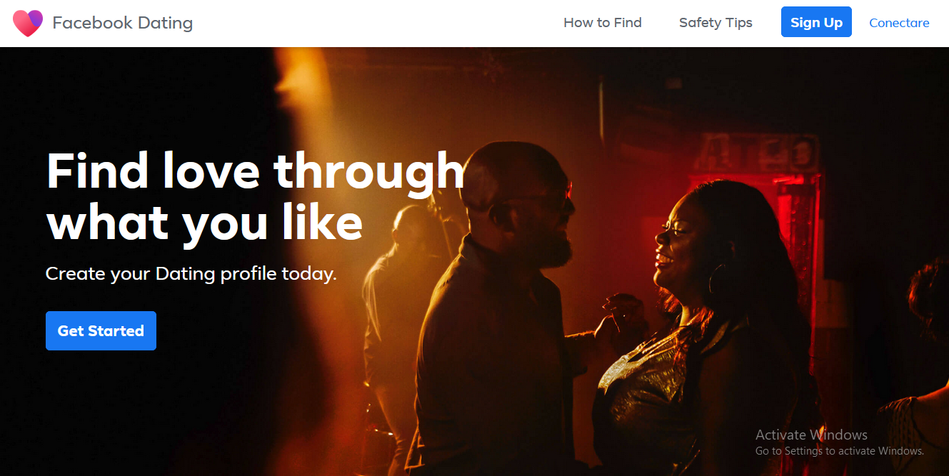Click the blue Sign Up button
The height and width of the screenshot is (476, 949).
point(816,22)
